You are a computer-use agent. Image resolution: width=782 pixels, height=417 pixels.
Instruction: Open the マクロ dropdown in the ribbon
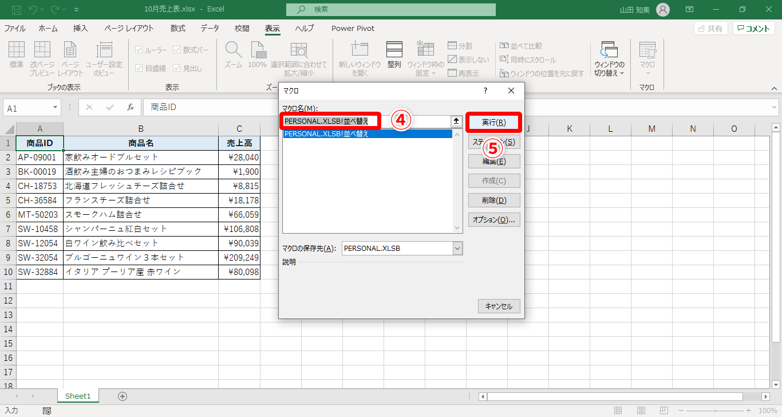647,59
